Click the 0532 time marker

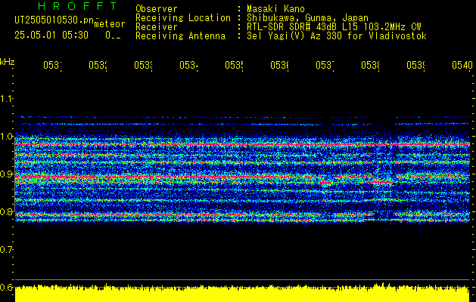[x=98, y=65]
